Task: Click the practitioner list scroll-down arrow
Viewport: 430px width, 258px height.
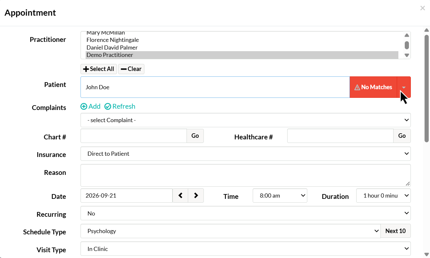Action: (x=407, y=55)
